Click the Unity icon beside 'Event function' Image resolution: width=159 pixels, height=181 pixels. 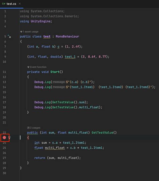[28, 67]
